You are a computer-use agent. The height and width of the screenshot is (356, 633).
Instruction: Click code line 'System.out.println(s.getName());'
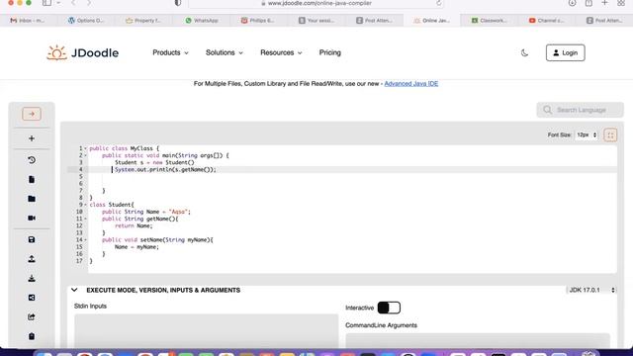pos(165,169)
